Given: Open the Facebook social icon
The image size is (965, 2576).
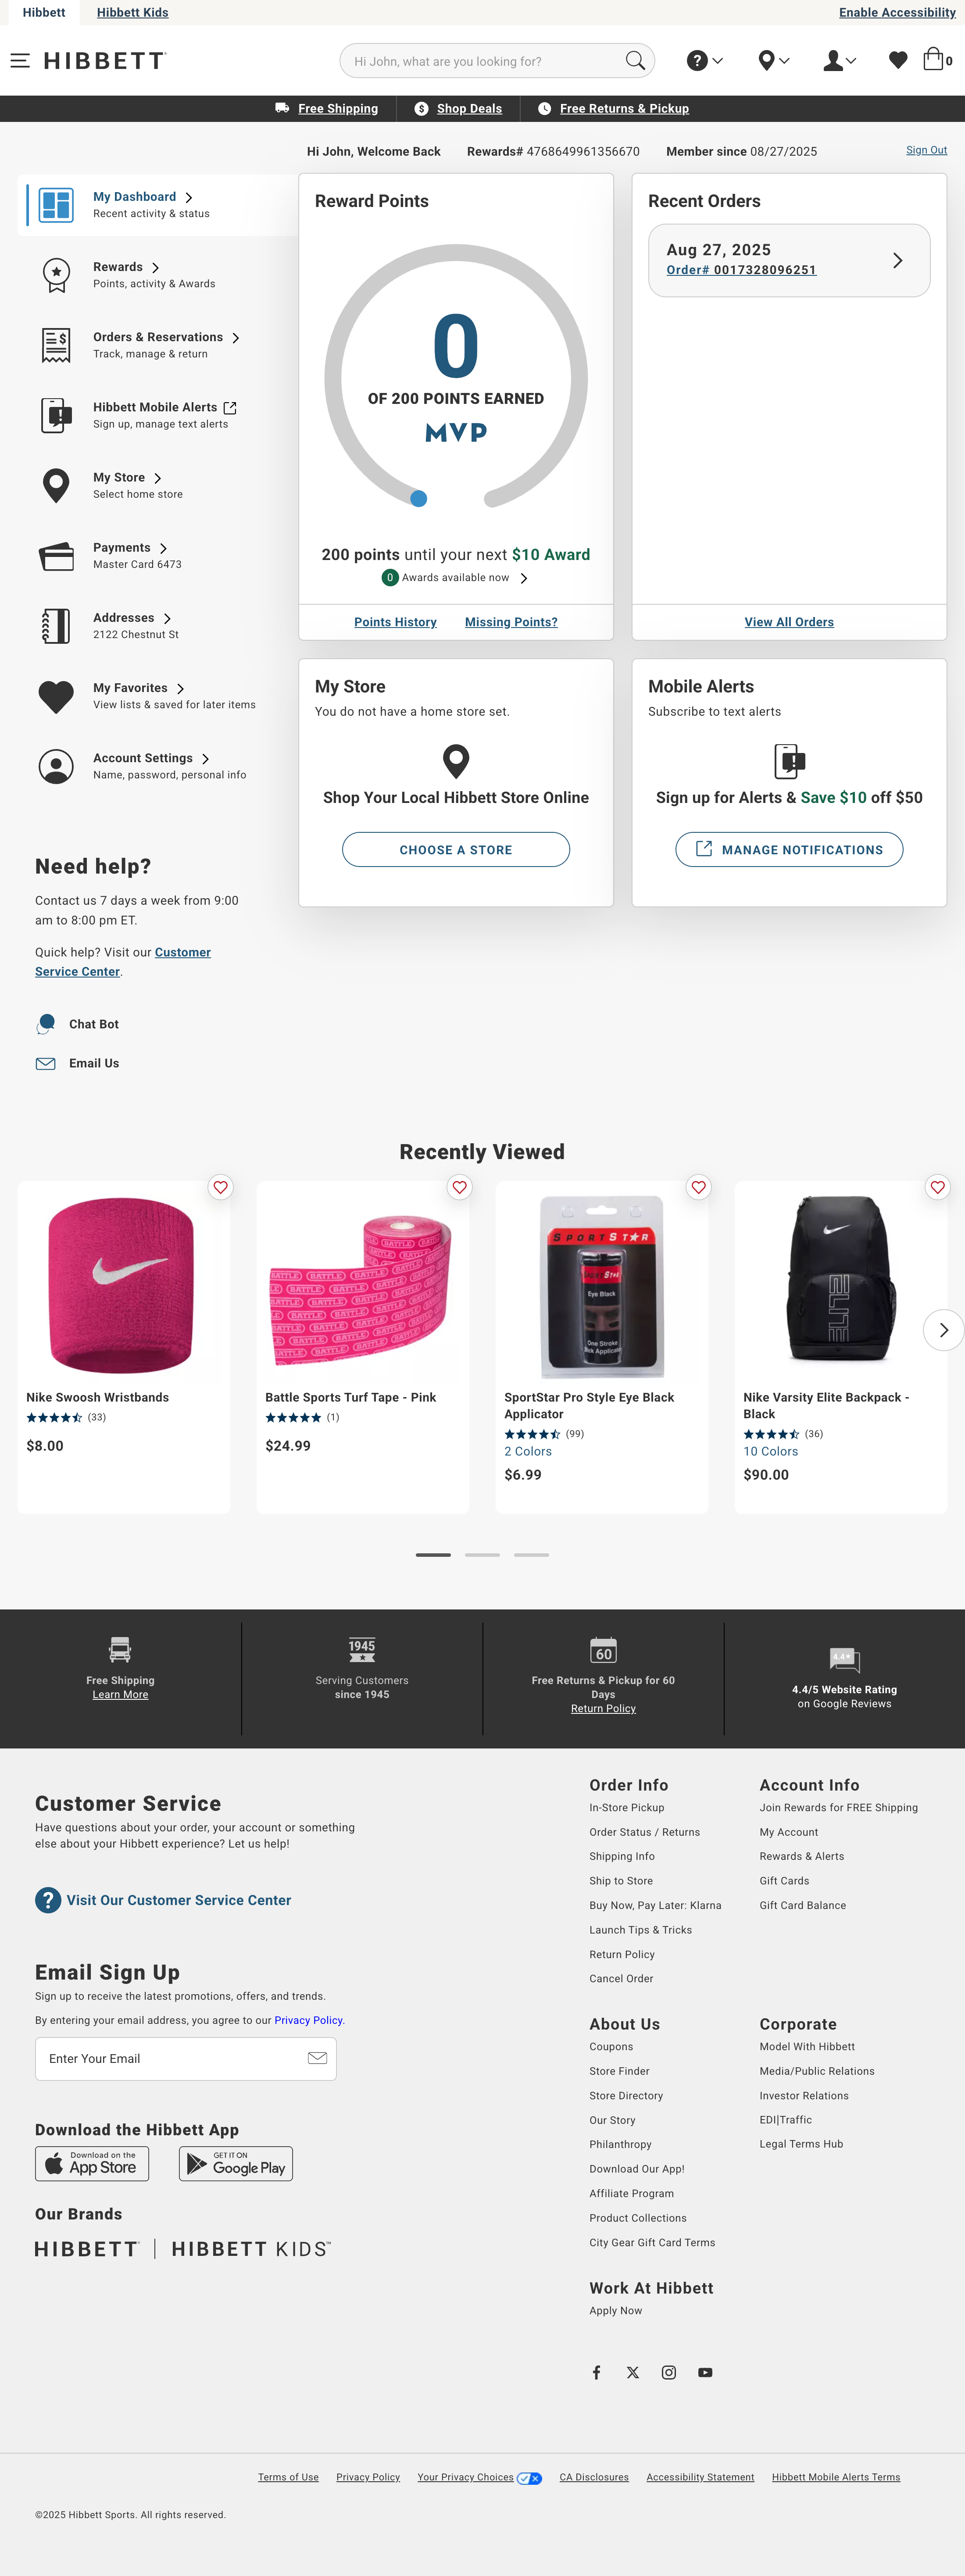Looking at the screenshot, I should coord(596,2372).
